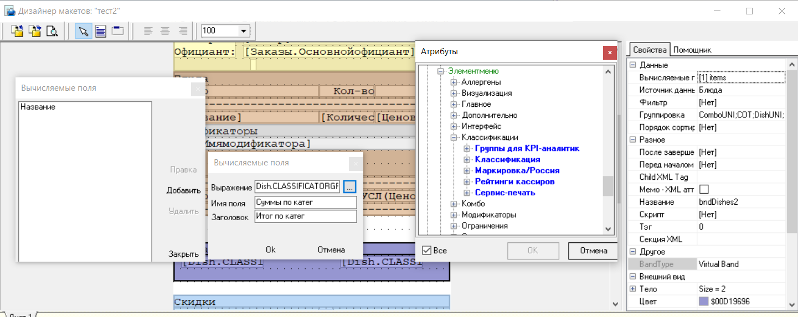Open the zoom 100 dropdown
The height and width of the screenshot is (317, 798).
click(x=243, y=31)
